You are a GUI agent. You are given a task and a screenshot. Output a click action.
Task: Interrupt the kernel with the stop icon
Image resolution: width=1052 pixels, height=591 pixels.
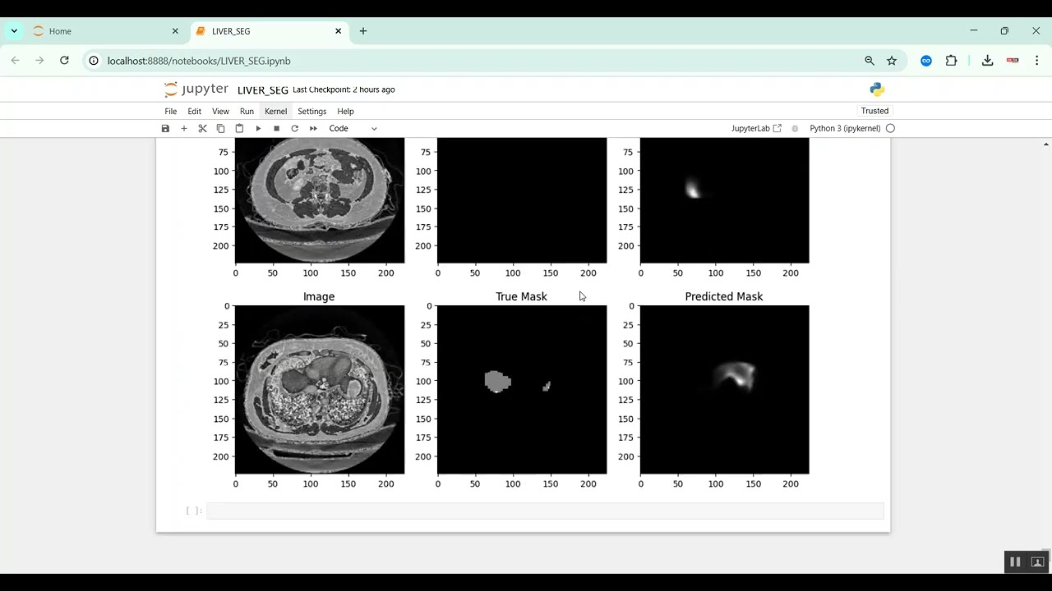coord(276,128)
